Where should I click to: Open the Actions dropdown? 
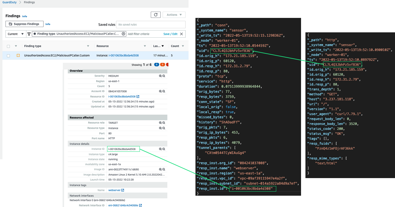(174, 15)
